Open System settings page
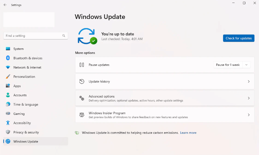Viewport: 259px width, 155px height. tap(36, 49)
